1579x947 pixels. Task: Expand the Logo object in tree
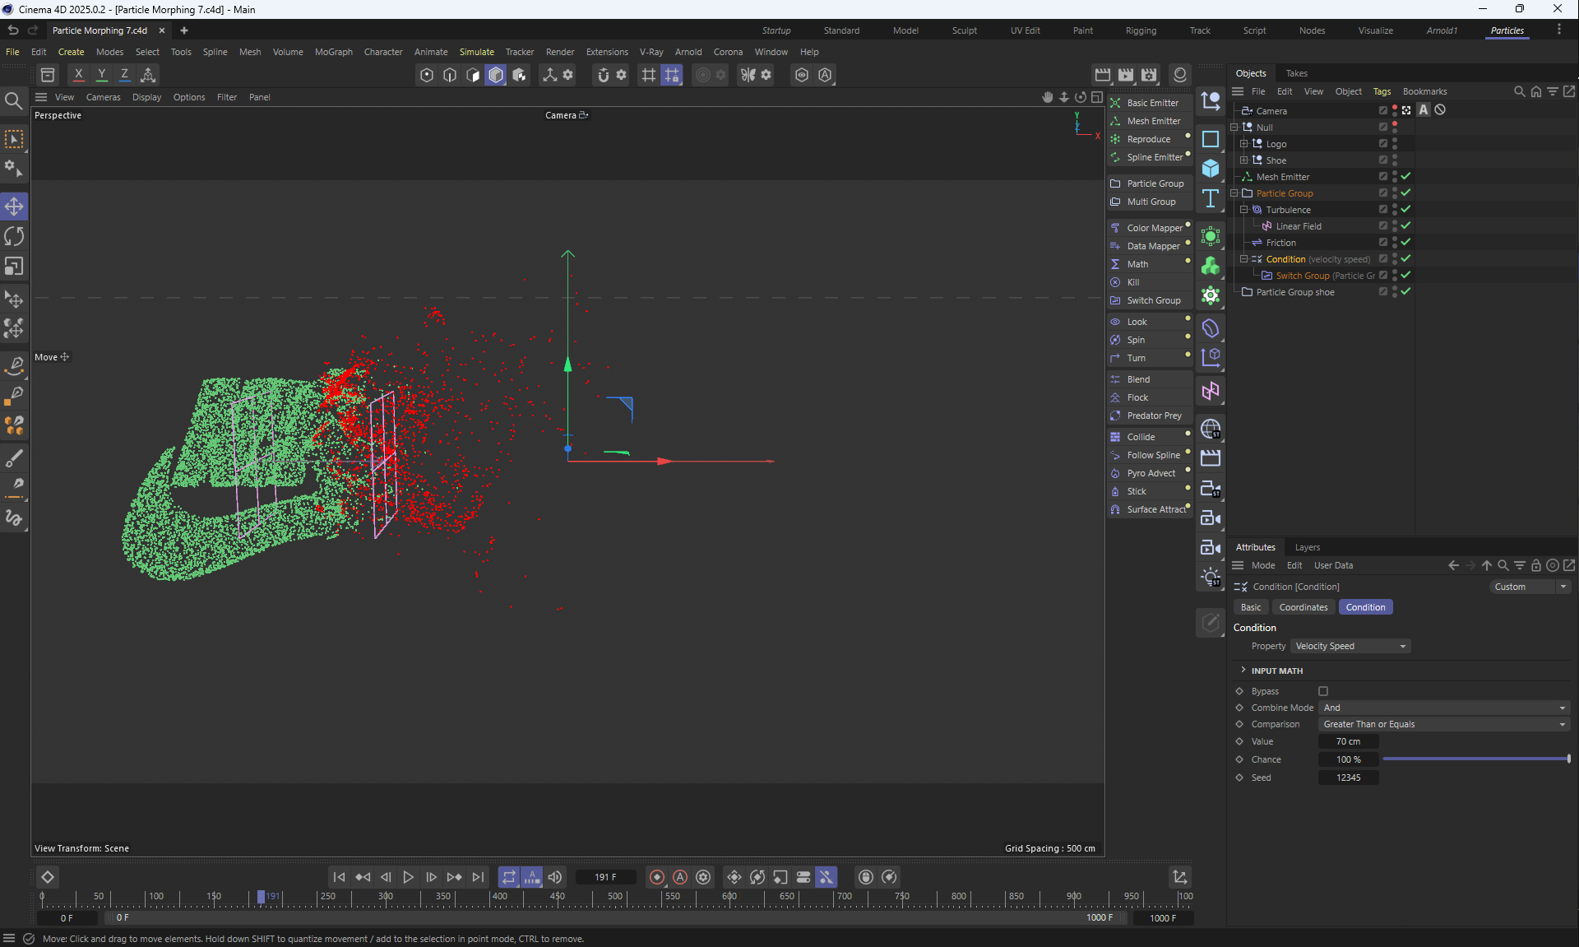(1244, 144)
